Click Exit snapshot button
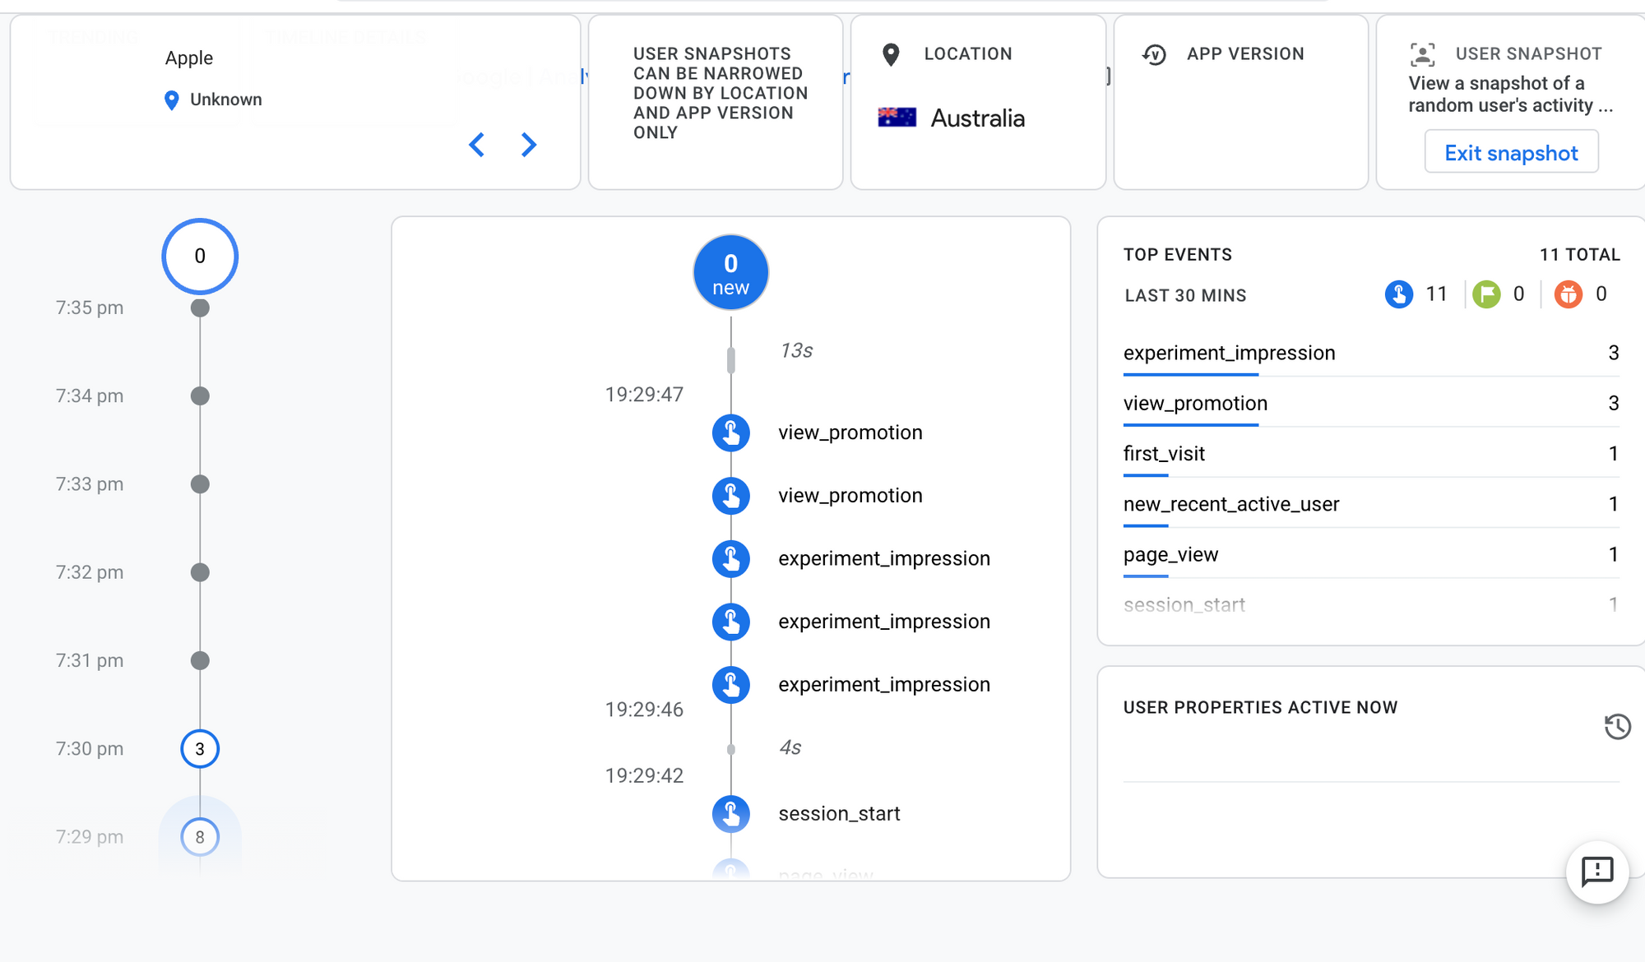Viewport: 1645px width, 962px height. tap(1510, 152)
